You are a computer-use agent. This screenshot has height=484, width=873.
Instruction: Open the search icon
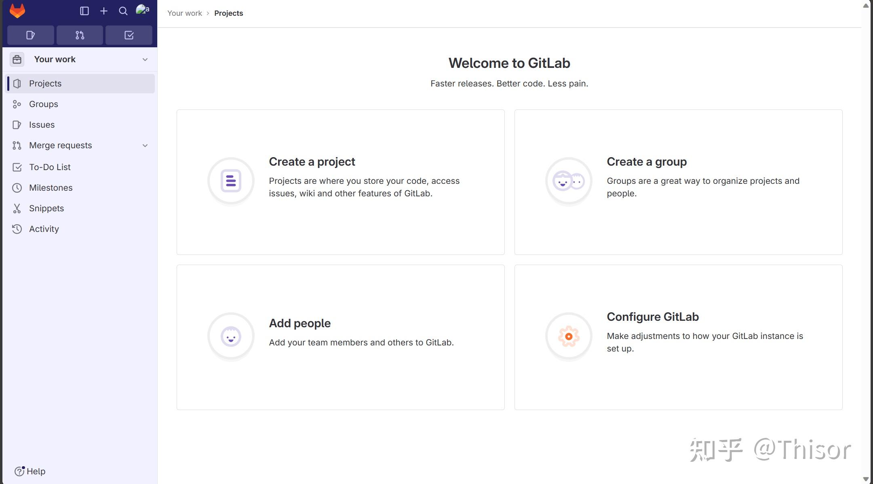[123, 11]
